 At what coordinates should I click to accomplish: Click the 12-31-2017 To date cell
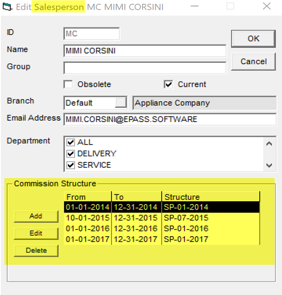click(136, 239)
